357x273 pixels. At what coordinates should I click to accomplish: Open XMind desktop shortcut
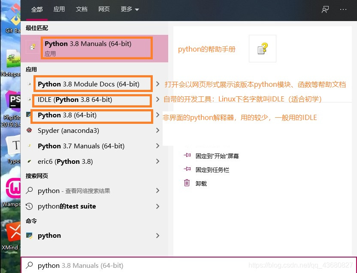click(x=12, y=236)
